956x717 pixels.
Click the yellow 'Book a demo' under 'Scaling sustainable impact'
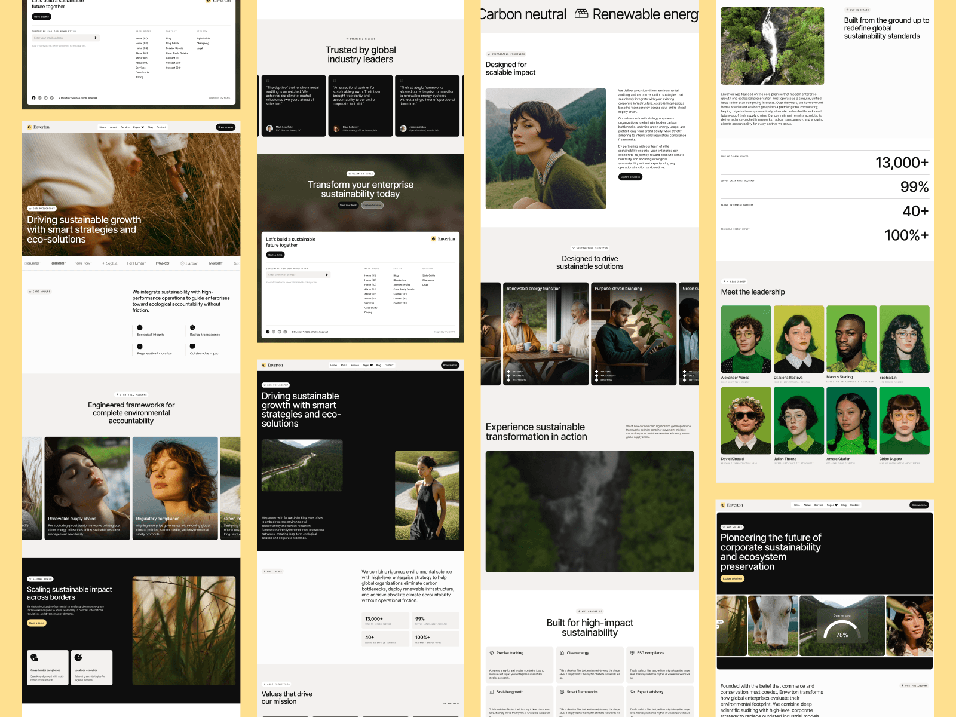36,623
